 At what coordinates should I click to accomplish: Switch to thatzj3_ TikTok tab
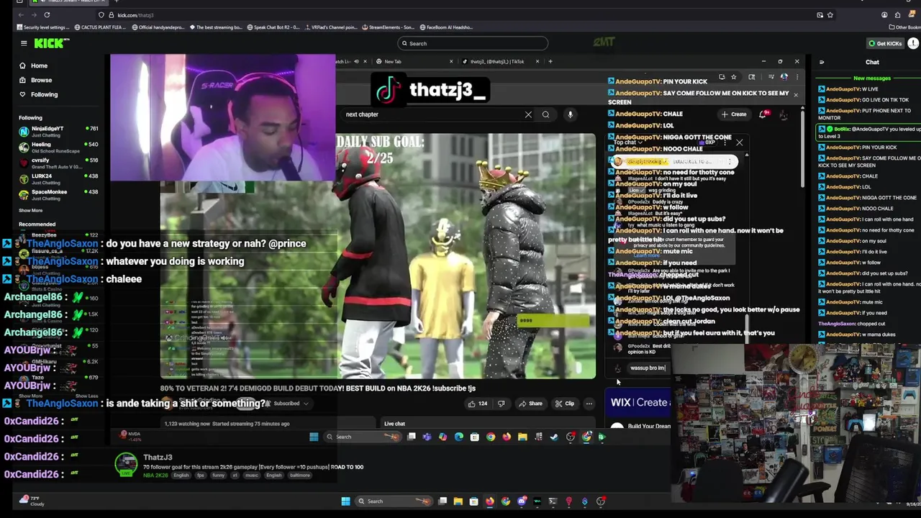coord(500,61)
